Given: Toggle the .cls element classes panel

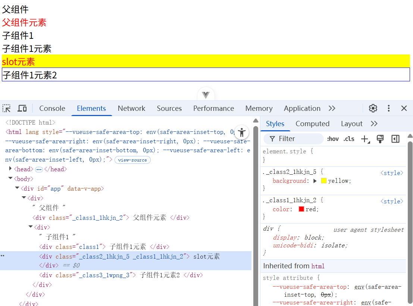Looking at the screenshot, I should click(x=349, y=139).
